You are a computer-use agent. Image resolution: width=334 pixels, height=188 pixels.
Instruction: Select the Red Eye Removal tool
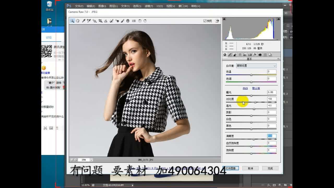click(x=117, y=21)
